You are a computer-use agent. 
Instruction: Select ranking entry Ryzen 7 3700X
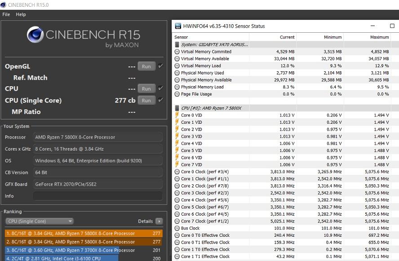pos(84,250)
